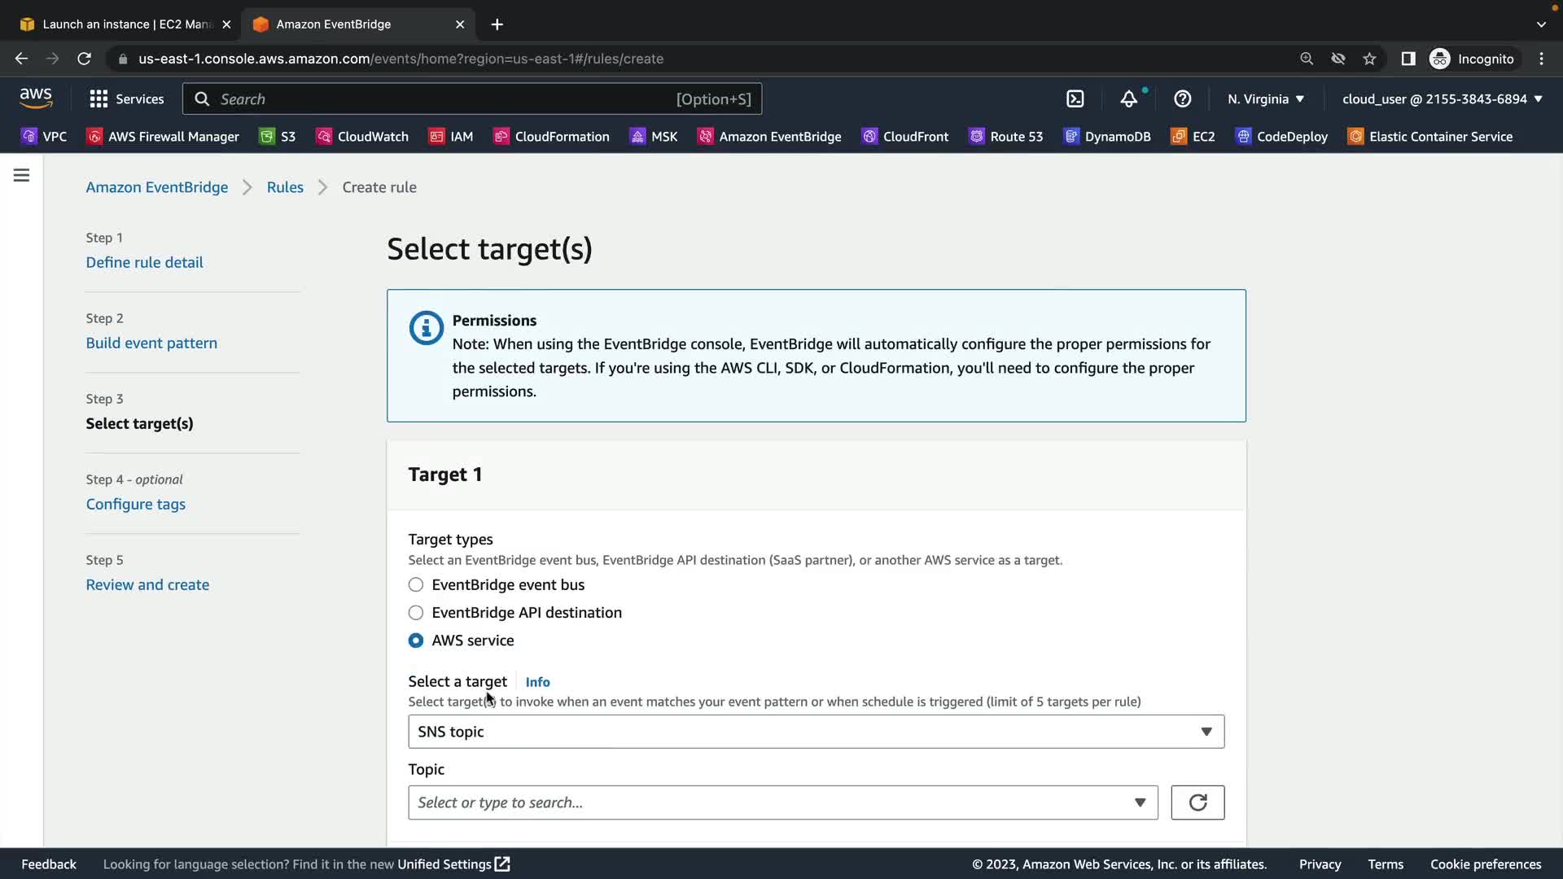Open the side navigation hamburger menu

click(x=22, y=175)
